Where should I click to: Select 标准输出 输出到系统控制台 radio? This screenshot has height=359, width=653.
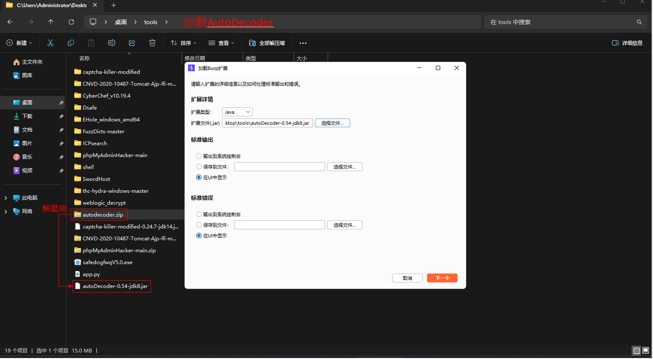[x=199, y=156]
